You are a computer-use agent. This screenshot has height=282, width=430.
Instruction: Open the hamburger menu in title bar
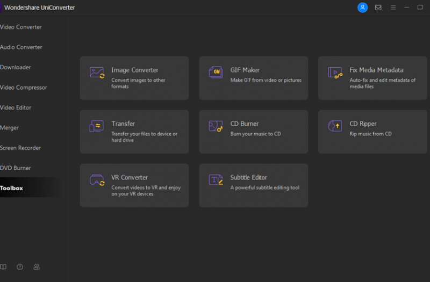(393, 8)
